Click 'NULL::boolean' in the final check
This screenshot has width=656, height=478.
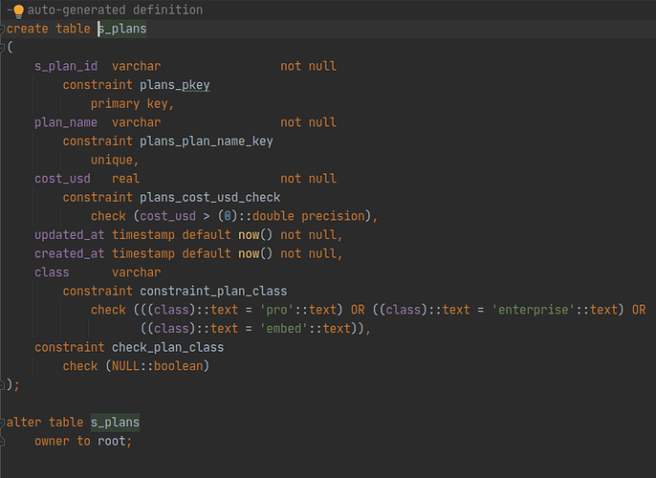(157, 366)
